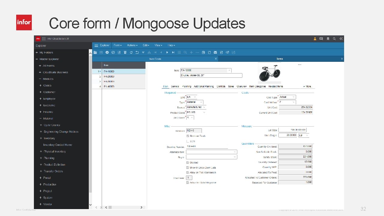Click the More button on the tab strip
Image resolution: width=384 pixels, height=216 pixels.
308,86
